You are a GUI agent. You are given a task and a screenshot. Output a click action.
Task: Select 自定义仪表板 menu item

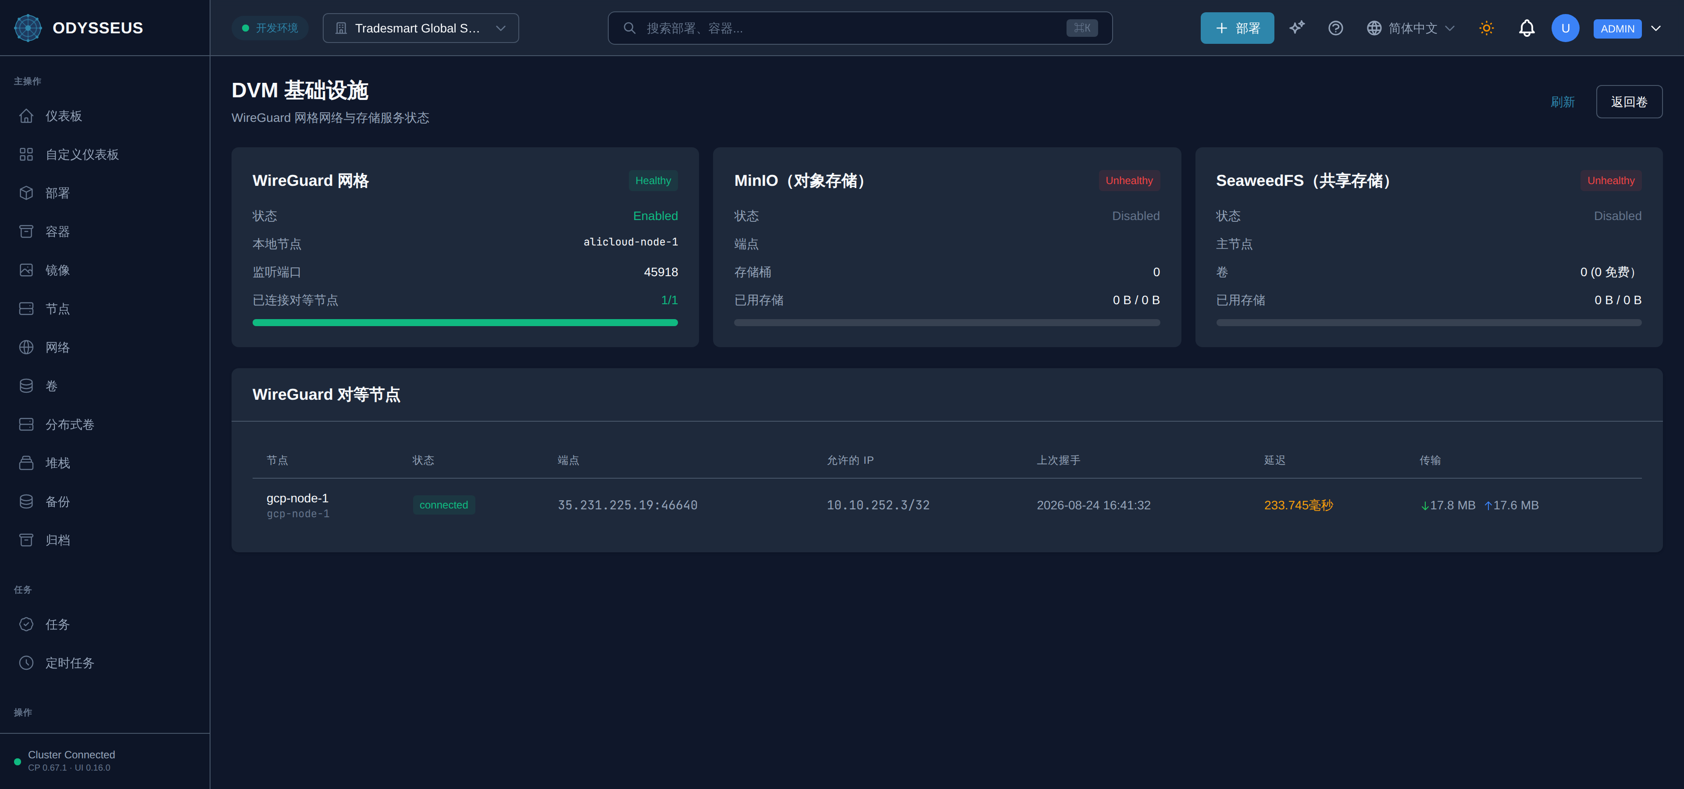(105, 154)
